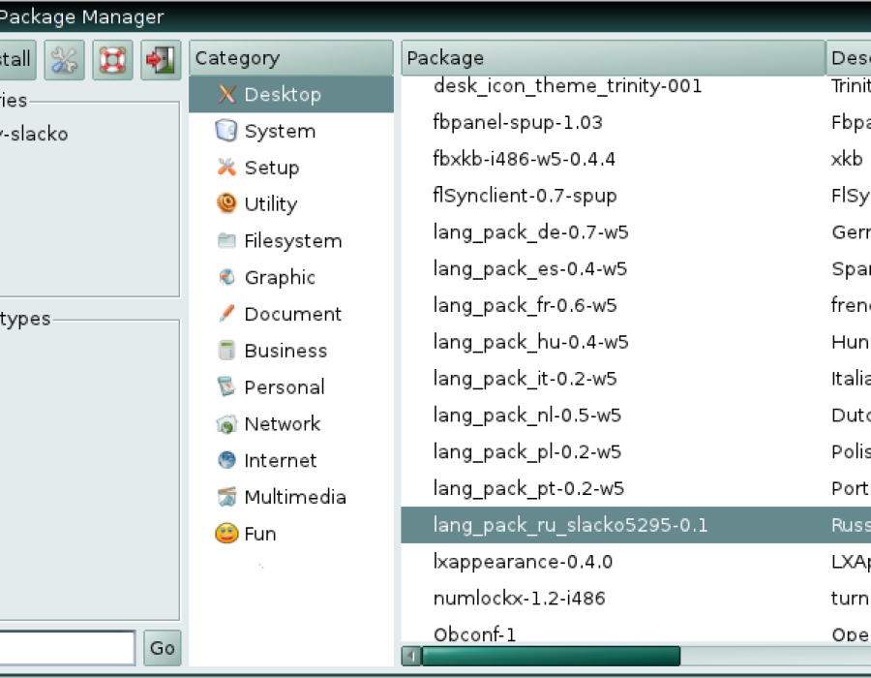Select the Fun category smiley
The height and width of the screenshot is (678, 871).
tap(226, 534)
